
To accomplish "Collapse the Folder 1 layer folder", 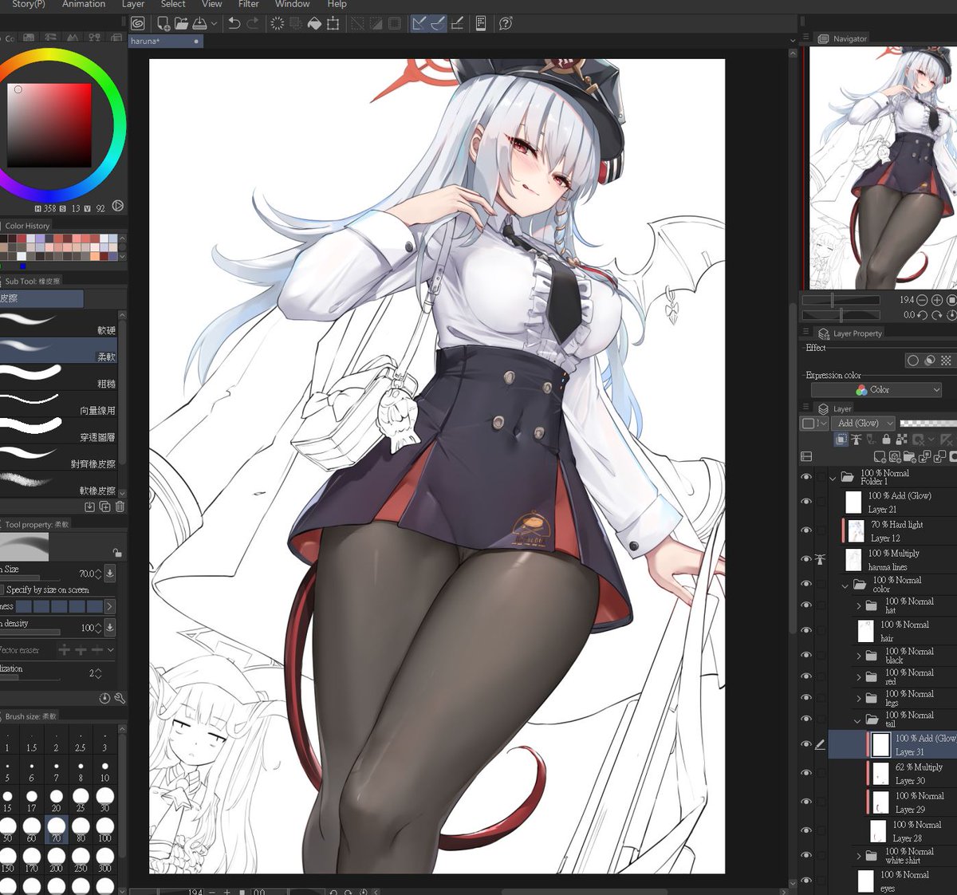I will [x=833, y=478].
